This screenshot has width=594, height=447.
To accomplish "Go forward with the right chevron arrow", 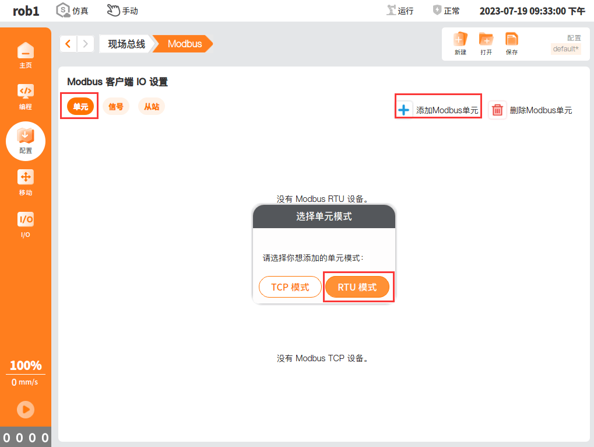I will (86, 44).
